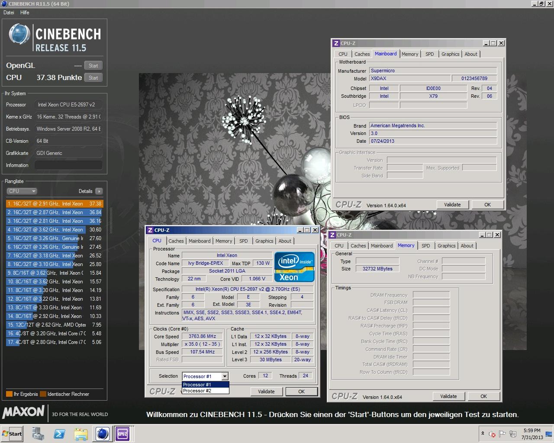
Task: Start the OpenGL benchmark
Action: pyautogui.click(x=93, y=66)
